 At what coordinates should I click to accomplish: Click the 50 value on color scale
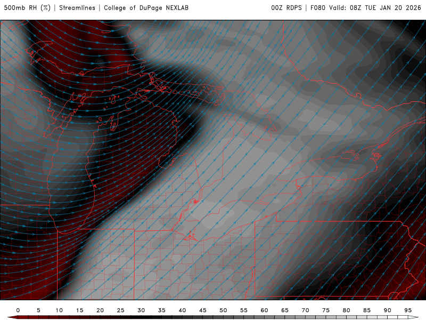[223, 310]
